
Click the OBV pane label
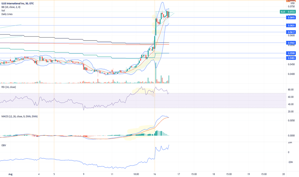4,145
